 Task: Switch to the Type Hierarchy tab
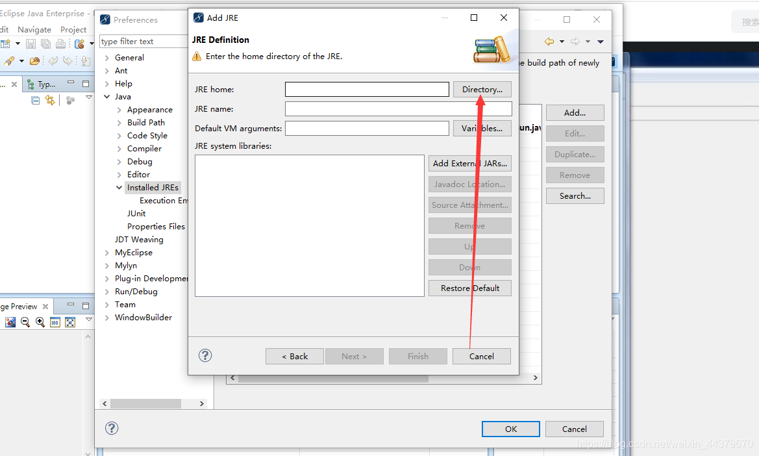click(x=41, y=84)
